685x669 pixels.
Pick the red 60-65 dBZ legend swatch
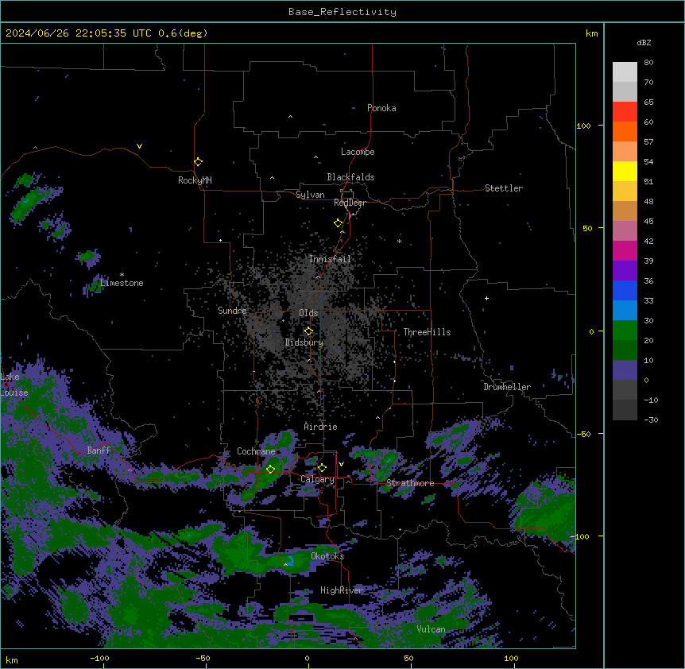pyautogui.click(x=625, y=112)
